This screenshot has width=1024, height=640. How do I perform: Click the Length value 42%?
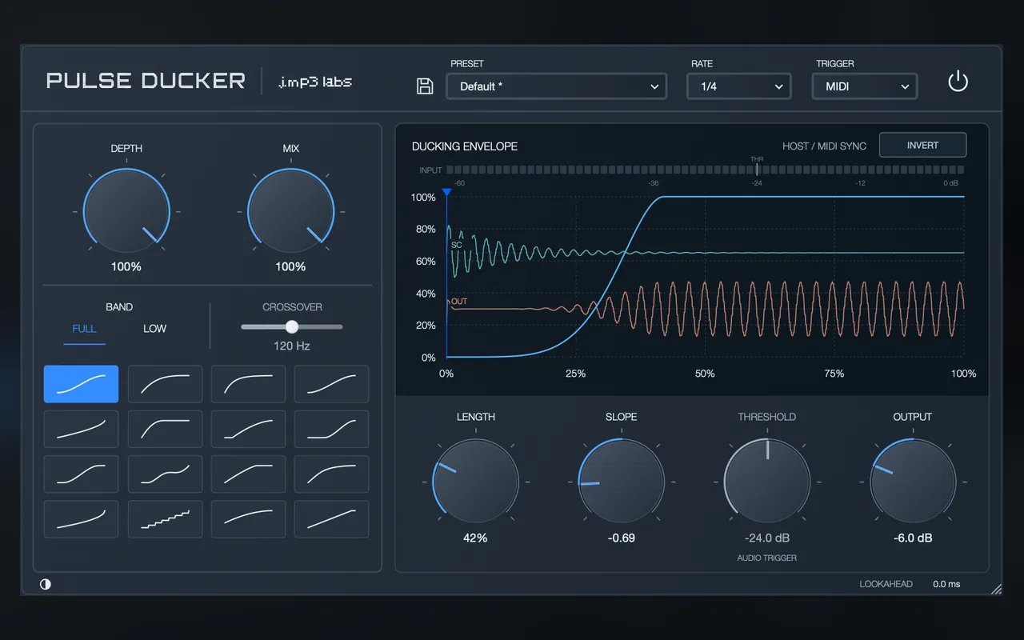pos(475,538)
